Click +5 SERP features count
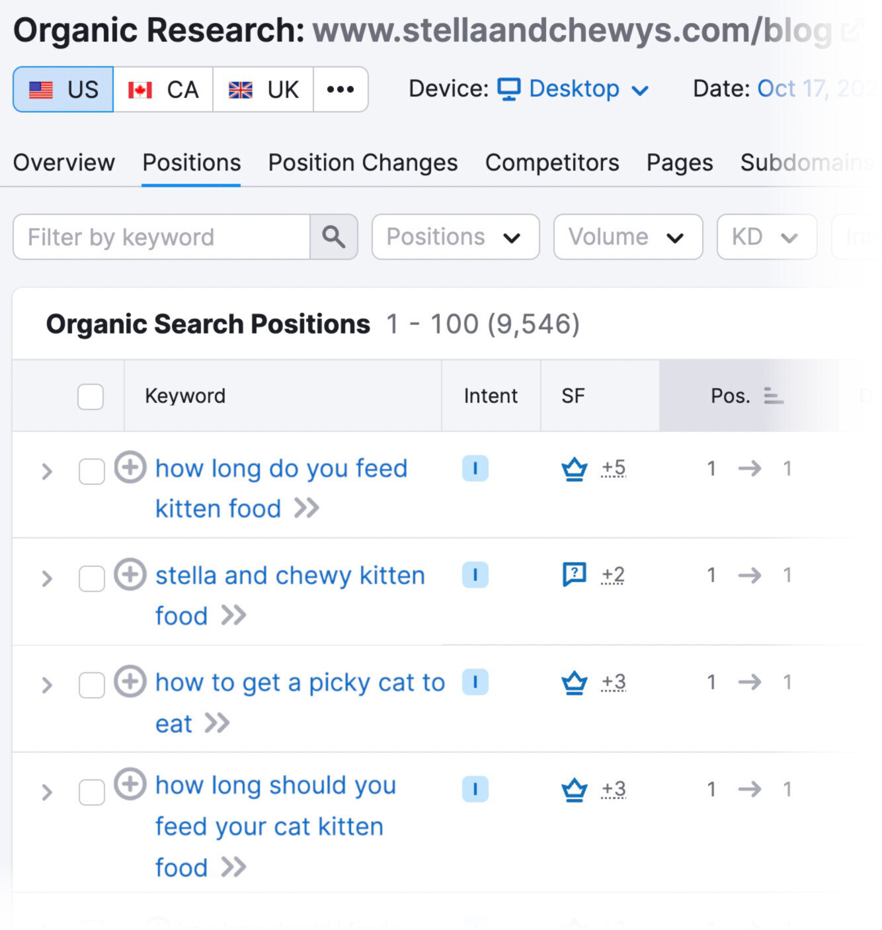The height and width of the screenshot is (930, 882). tap(614, 468)
